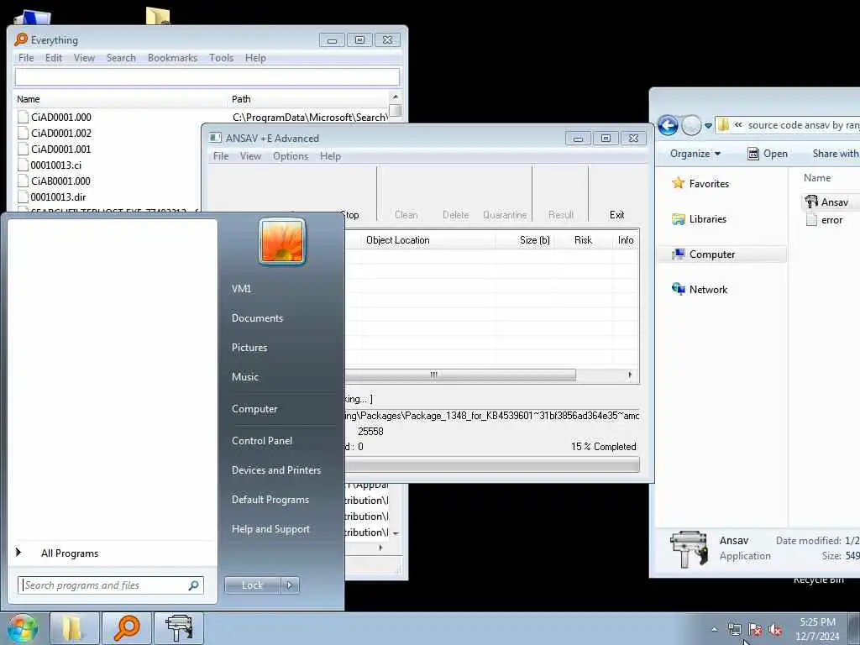Click the ANSAV results horizontal scrollbar thumb
Viewport: 860px width, 645px height.
(460, 375)
